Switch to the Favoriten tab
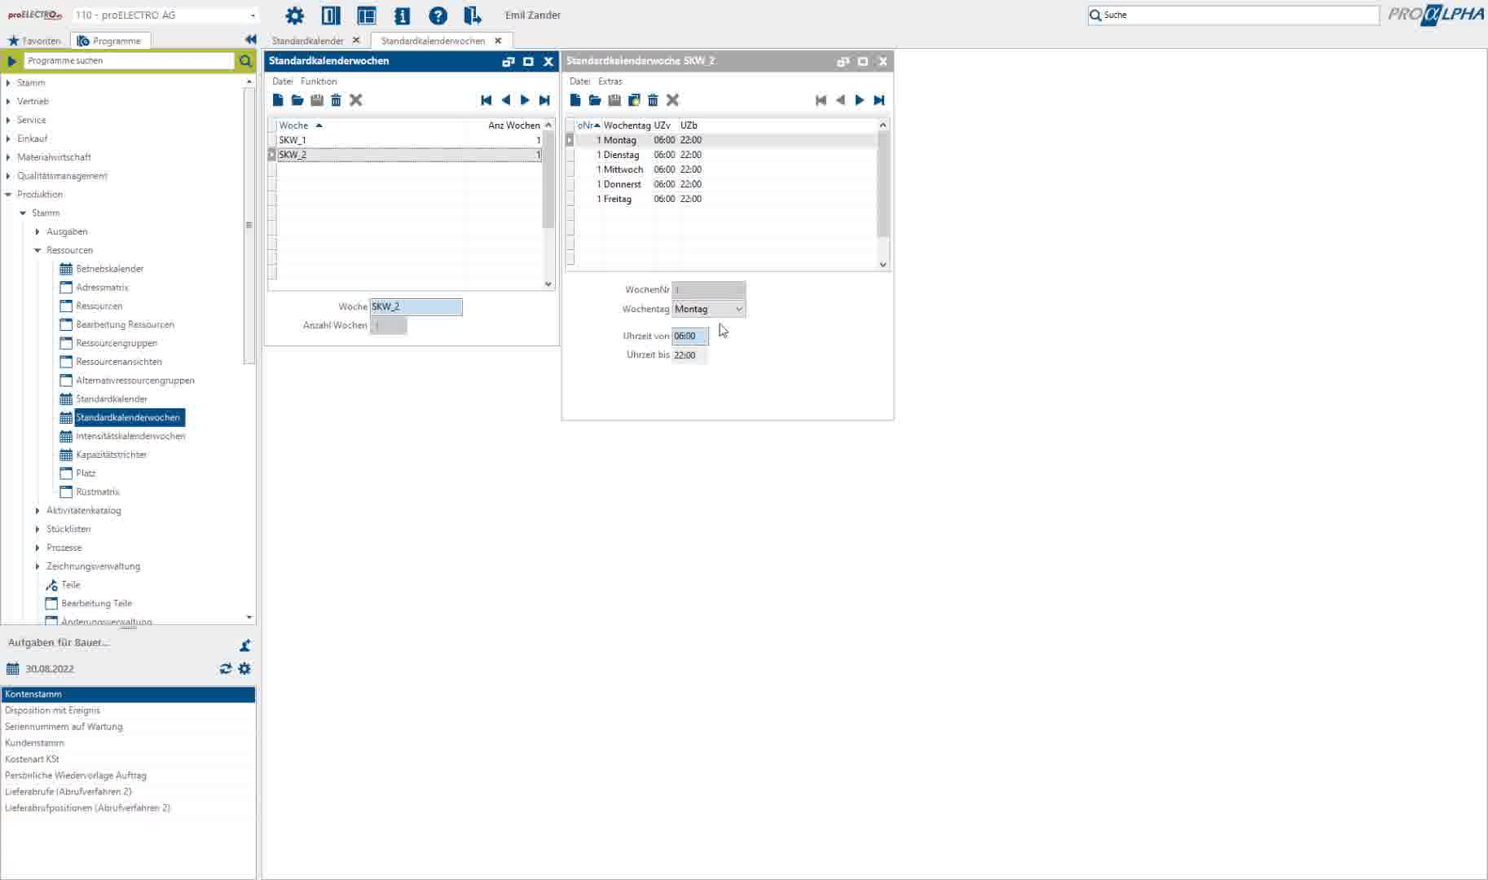 click(34, 41)
